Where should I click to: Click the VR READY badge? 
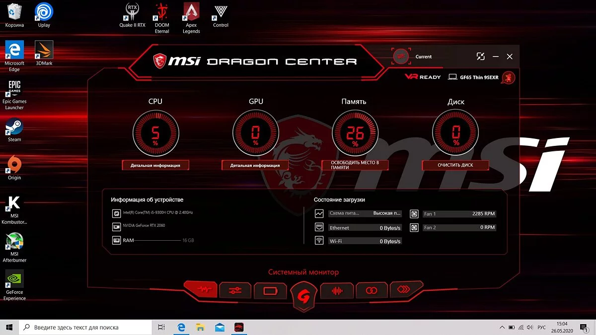pos(423,77)
